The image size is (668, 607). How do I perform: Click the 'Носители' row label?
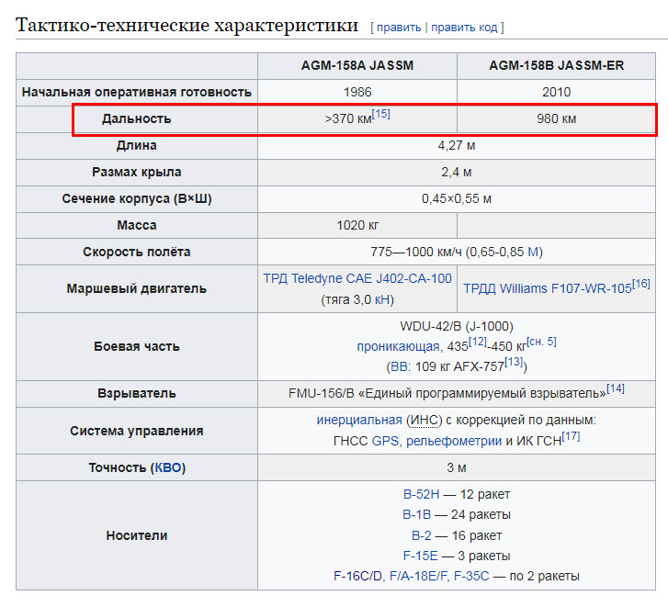137,535
